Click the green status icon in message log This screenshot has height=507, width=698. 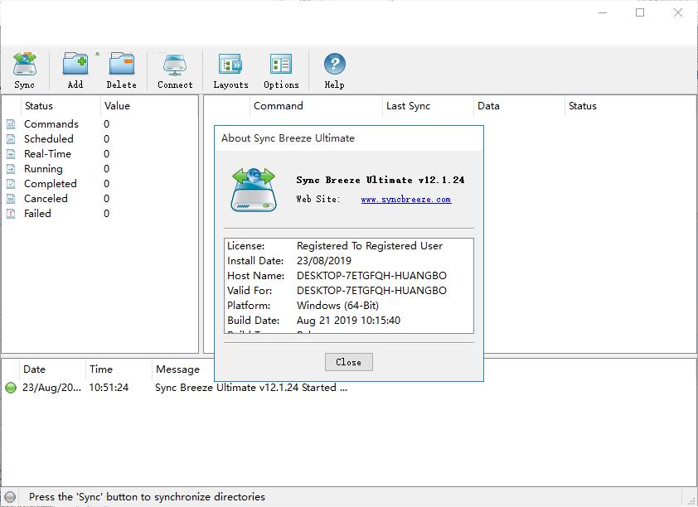[11, 388]
